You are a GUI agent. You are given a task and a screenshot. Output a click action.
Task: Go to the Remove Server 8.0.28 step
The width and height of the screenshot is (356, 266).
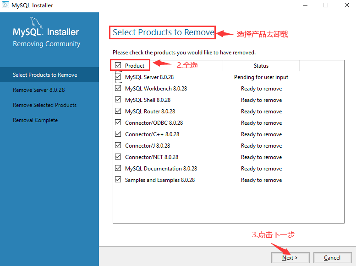click(39, 90)
